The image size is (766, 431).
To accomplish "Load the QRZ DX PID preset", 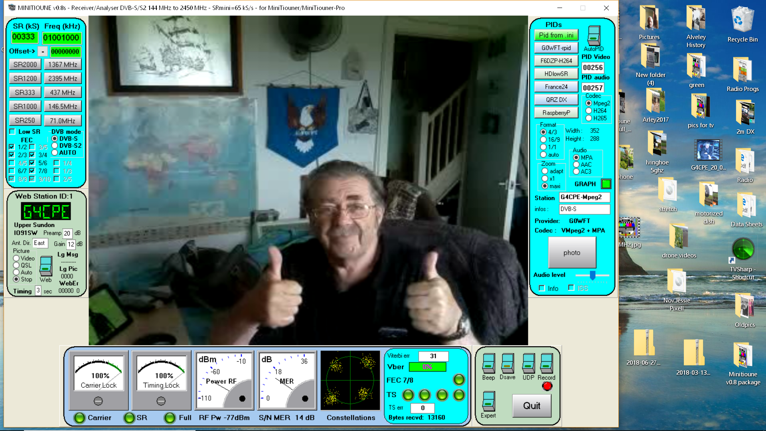I will point(556,100).
